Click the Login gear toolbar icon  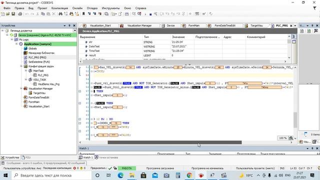[x=133, y=14]
